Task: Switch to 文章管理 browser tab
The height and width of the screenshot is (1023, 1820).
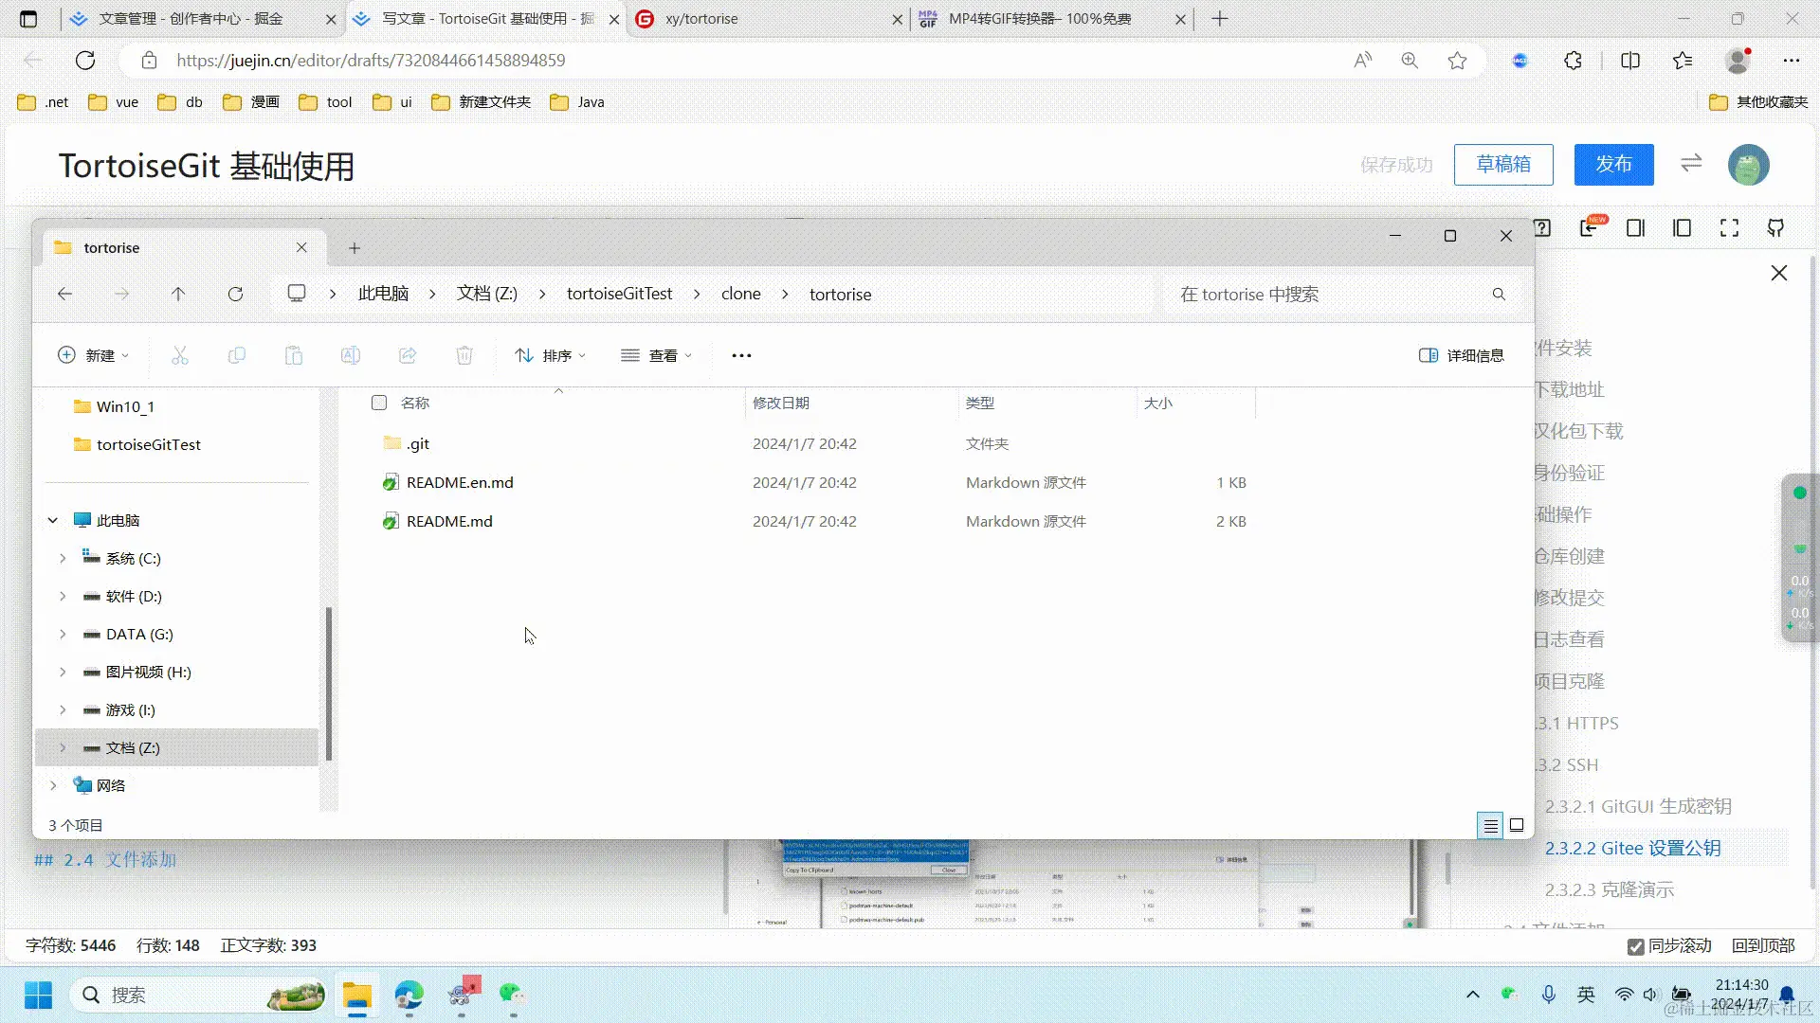Action: click(x=190, y=19)
